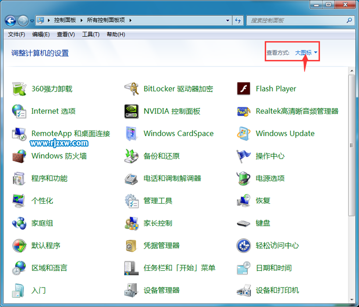Viewport: 359px width, 307px height.
Task: Open the 日期和时间 icon
Action: [244, 268]
